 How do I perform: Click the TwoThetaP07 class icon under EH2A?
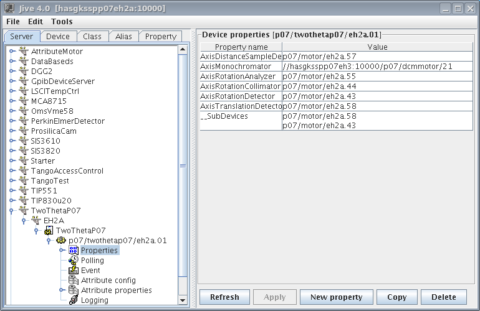(x=49, y=230)
